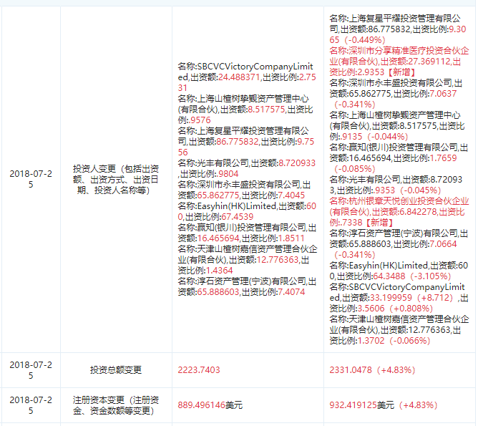Click the after-change (-0.449%) for 上海复星平耀投资管理有限公司
Viewport: 478px width, 426px height.
coord(365,40)
